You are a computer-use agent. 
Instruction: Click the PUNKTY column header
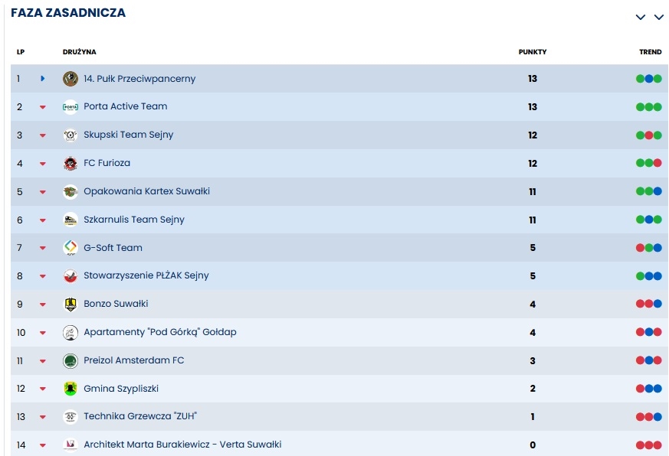coord(533,52)
